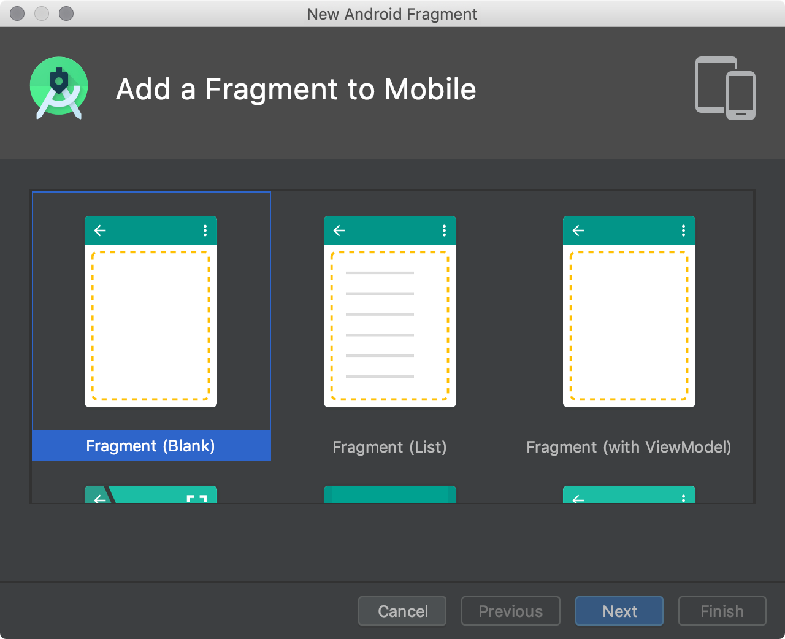Click the Finish button
Viewport: 785px width, 639px height.
tap(722, 611)
